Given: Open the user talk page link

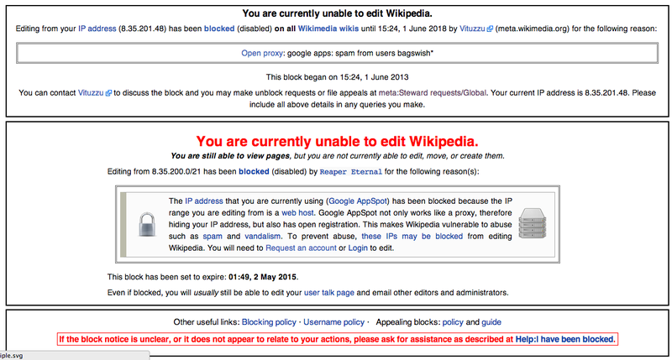Looking at the screenshot, I should (329, 293).
